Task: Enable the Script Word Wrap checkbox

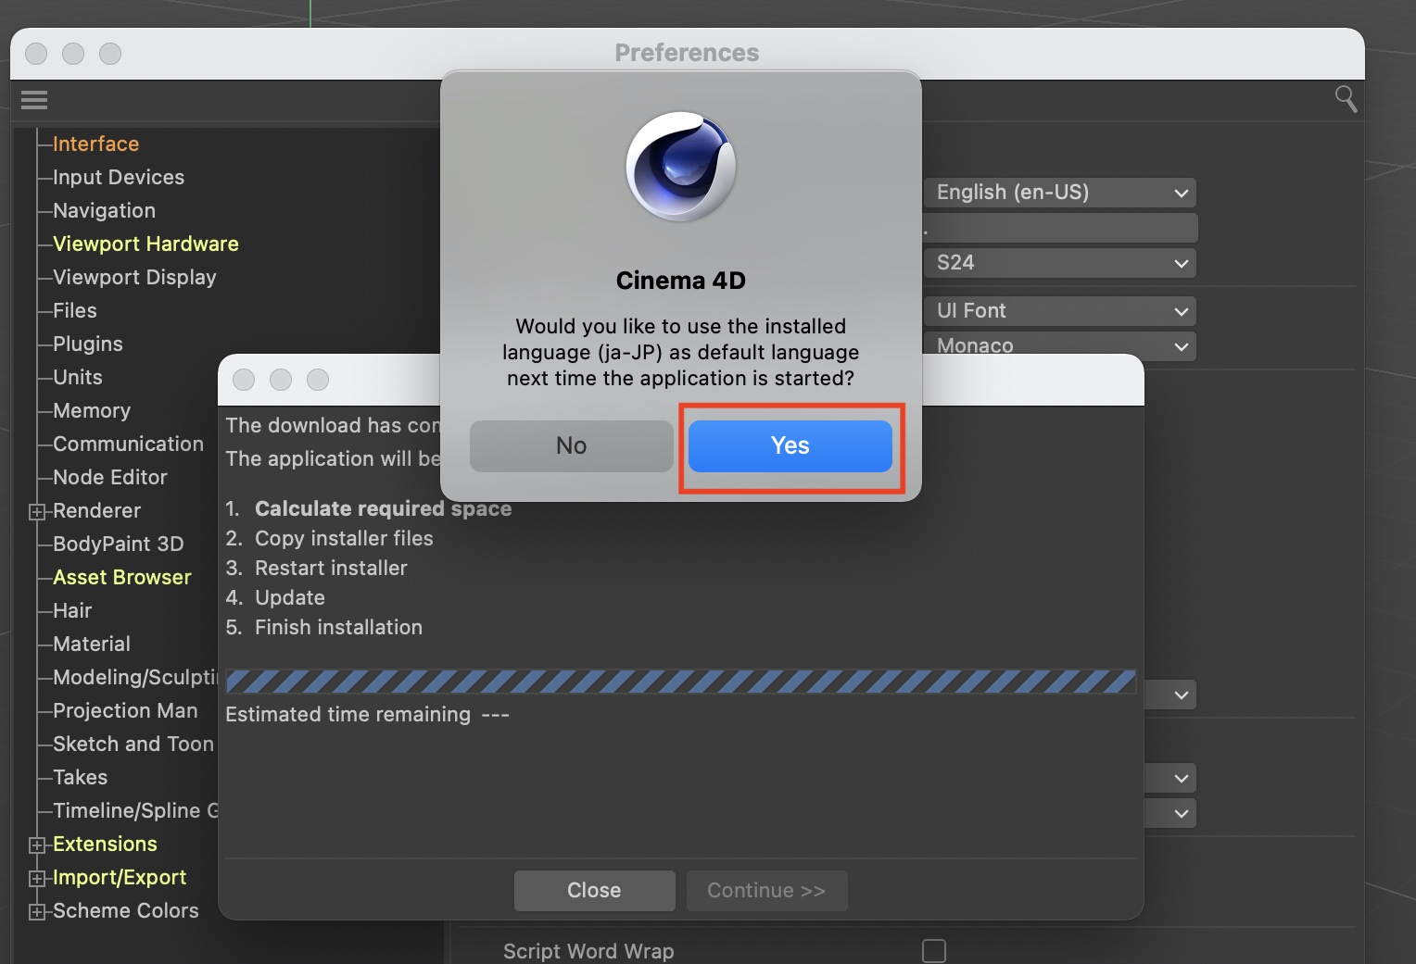Action: tap(933, 951)
